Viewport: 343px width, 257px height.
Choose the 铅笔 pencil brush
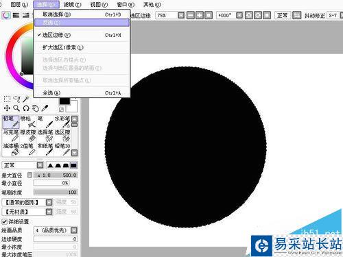coord(11,122)
